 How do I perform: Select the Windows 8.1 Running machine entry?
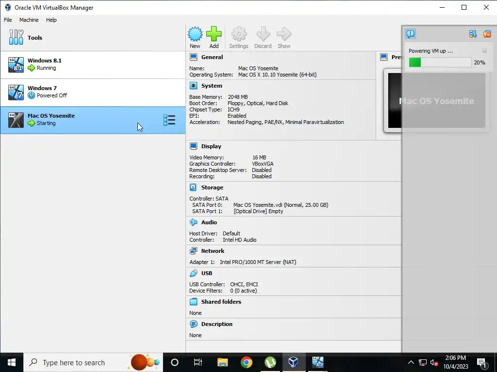pos(93,65)
